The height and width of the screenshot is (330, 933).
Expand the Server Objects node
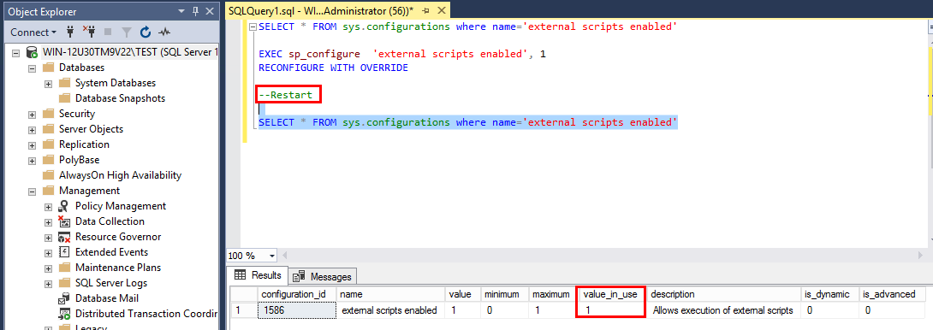coord(32,129)
